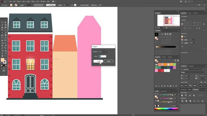Open the File menu
The image size is (207, 116).
[11, 1]
